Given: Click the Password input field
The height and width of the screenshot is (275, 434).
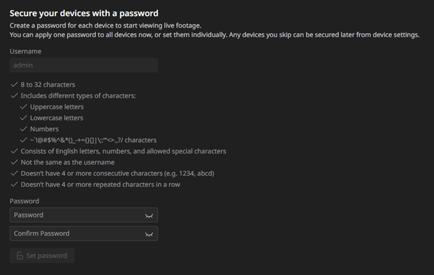Looking at the screenshot, I should point(84,215).
